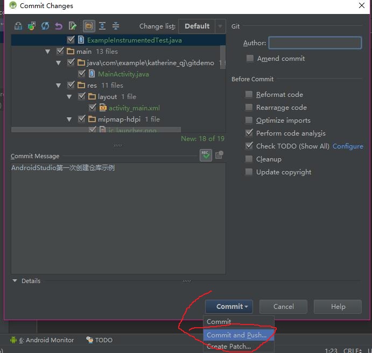Uncheck ExampleInstrumentedTest.java checkbox
This screenshot has width=372, height=353.
[x=71, y=40]
